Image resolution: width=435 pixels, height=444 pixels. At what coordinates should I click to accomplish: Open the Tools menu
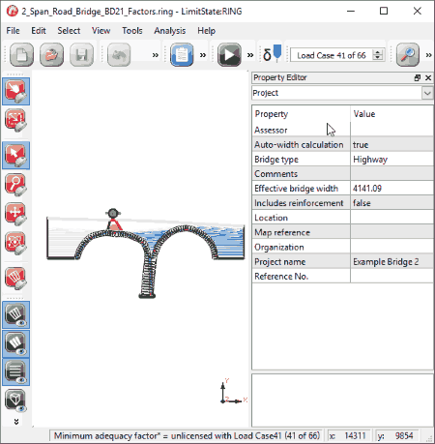[132, 31]
